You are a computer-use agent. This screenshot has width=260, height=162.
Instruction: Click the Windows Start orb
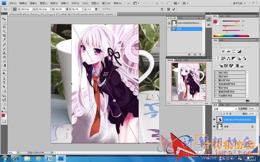pyautogui.click(x=5, y=158)
